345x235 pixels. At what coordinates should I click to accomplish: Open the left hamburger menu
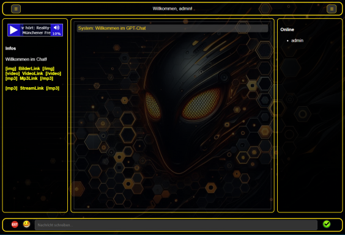16,9
